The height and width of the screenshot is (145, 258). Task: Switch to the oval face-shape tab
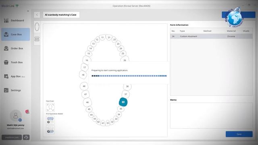(x=37, y=27)
